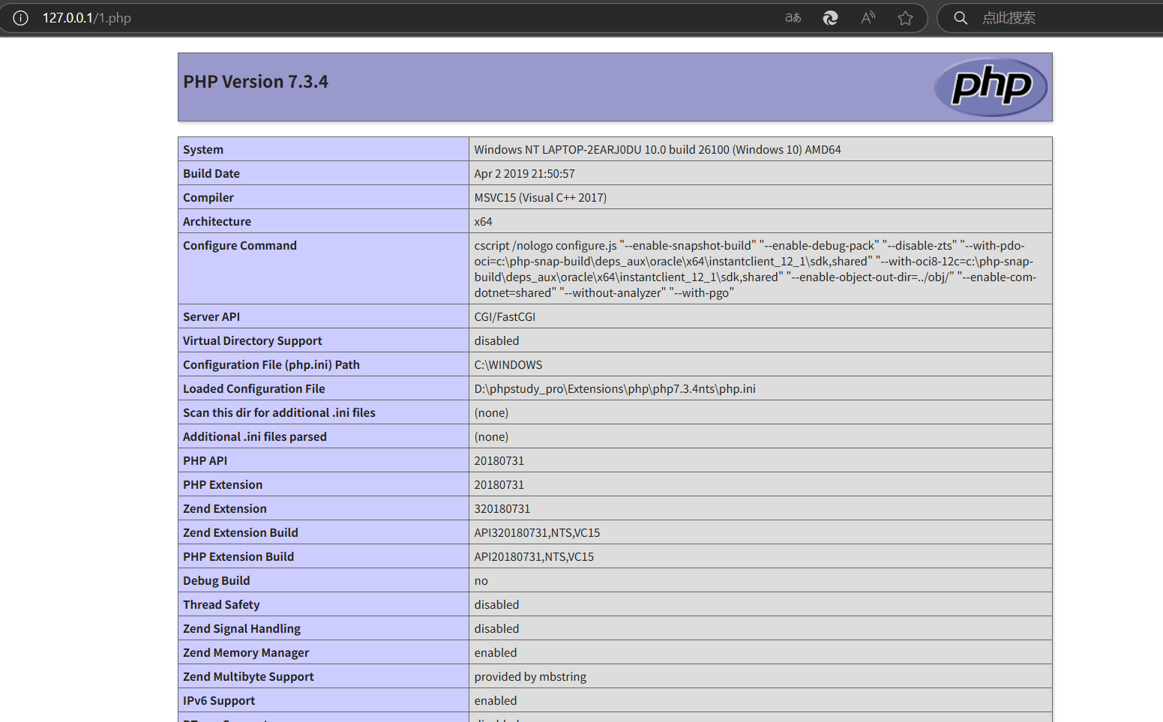Image resolution: width=1163 pixels, height=722 pixels.
Task: Click the Thread Safety label
Action: coord(221,604)
